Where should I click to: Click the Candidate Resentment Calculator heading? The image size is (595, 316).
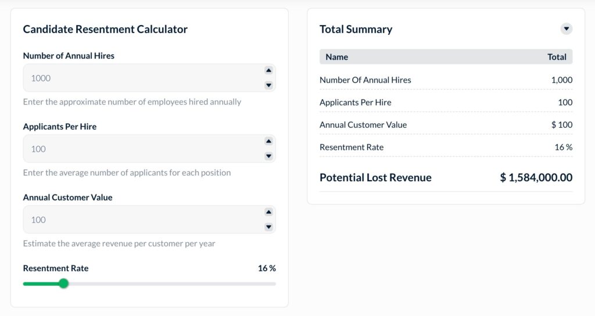coord(105,29)
